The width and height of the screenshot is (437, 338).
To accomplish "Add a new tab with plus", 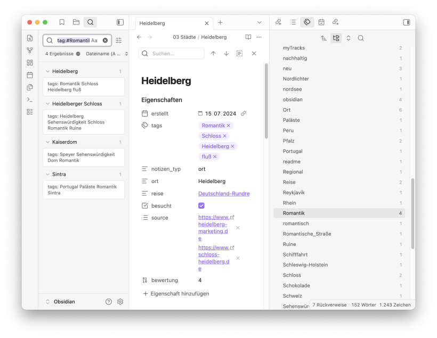I will [220, 22].
